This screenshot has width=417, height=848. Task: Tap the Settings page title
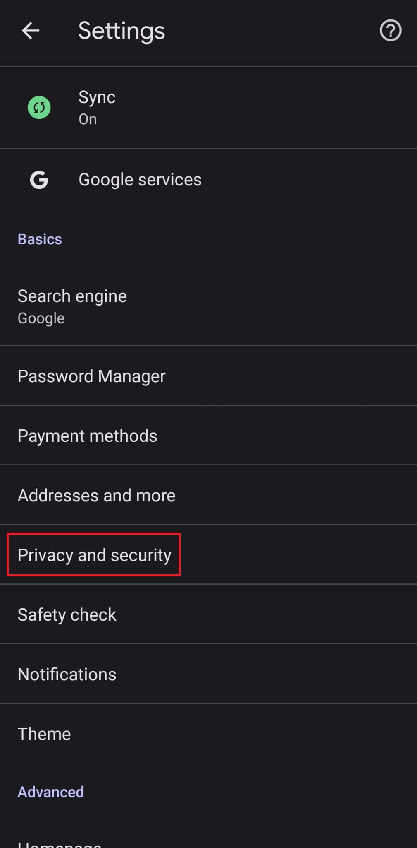pos(122,31)
